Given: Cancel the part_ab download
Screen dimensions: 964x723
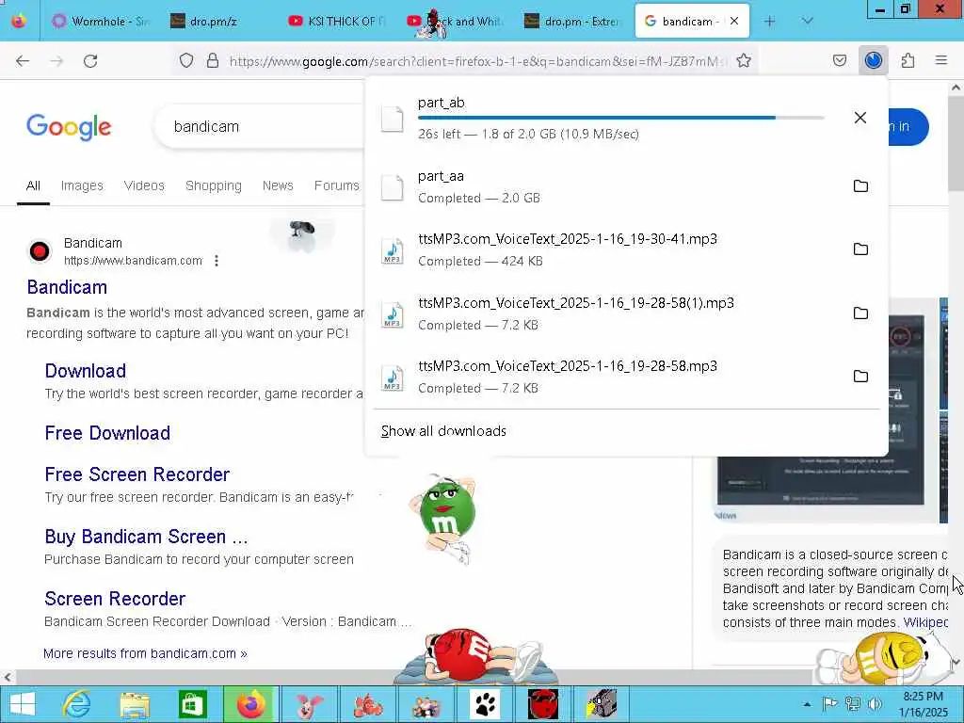Looking at the screenshot, I should 860,118.
